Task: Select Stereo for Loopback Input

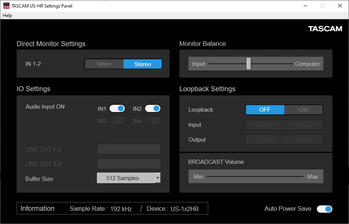Action: coord(303,125)
